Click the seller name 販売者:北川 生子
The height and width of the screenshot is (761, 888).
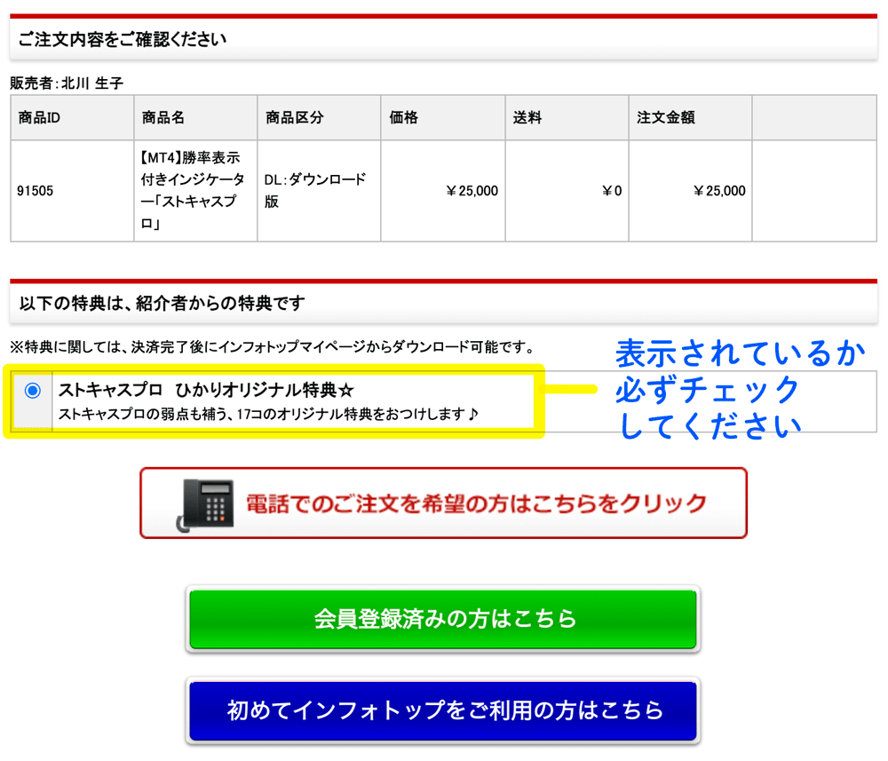[67, 83]
